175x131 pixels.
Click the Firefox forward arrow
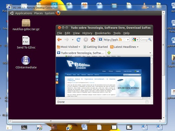(x=67, y=39)
